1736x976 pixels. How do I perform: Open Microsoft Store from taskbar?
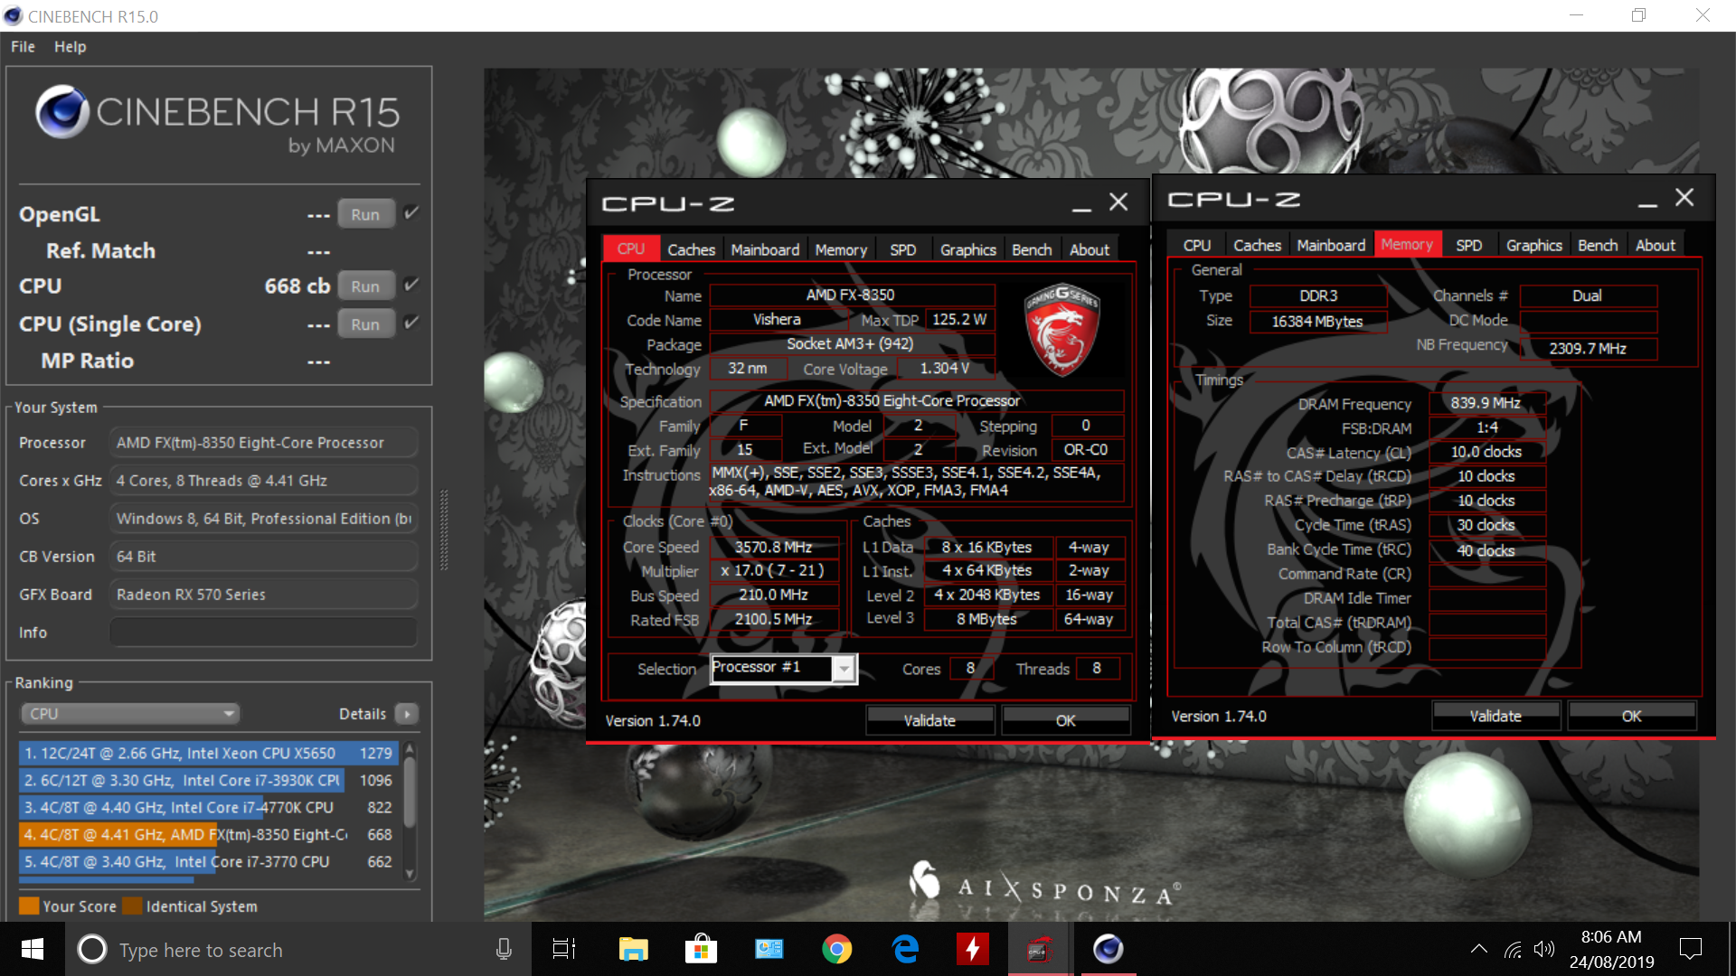[701, 949]
